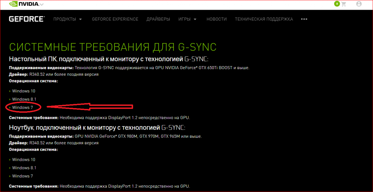Image resolution: width=373 pixels, height=192 pixels.
Task: Select text 'GTX 650Ti BOOST и выше'
Action: (x=224, y=68)
